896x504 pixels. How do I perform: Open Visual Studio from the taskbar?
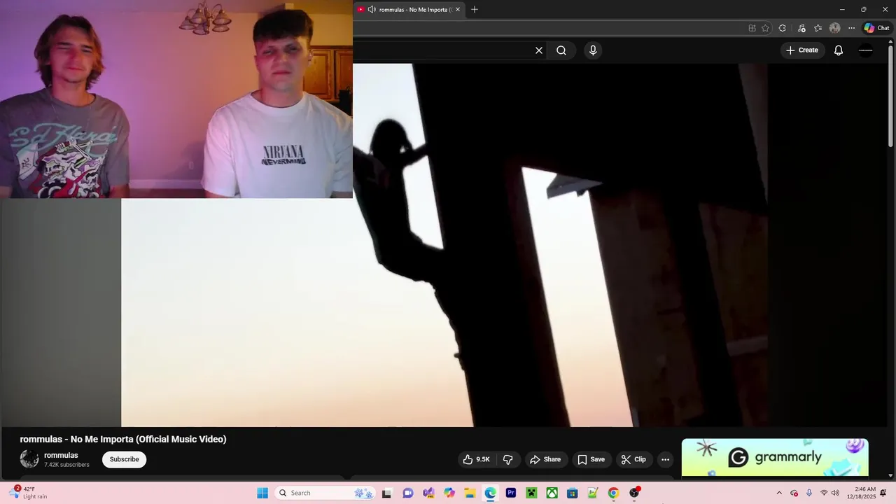pos(428,493)
